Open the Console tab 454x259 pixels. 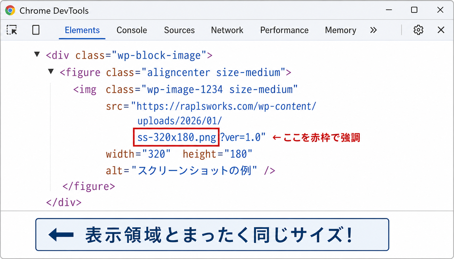pos(132,30)
